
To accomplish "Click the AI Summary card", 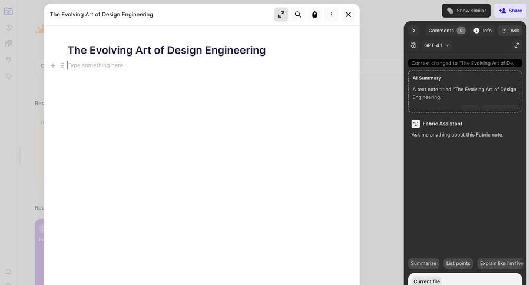I will 465,91.
